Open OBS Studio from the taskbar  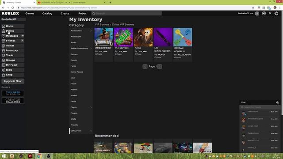pyautogui.click(x=48, y=156)
